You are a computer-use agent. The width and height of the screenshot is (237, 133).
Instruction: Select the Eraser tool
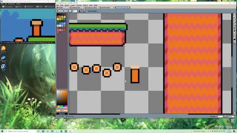pyautogui.click(x=234, y=20)
